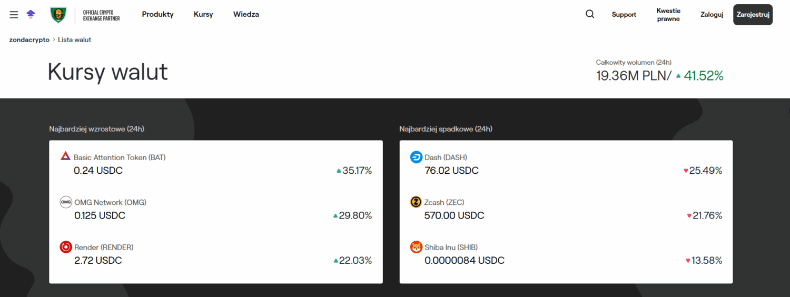Click the OMG Network coin icon
790x297 pixels.
coord(66,202)
